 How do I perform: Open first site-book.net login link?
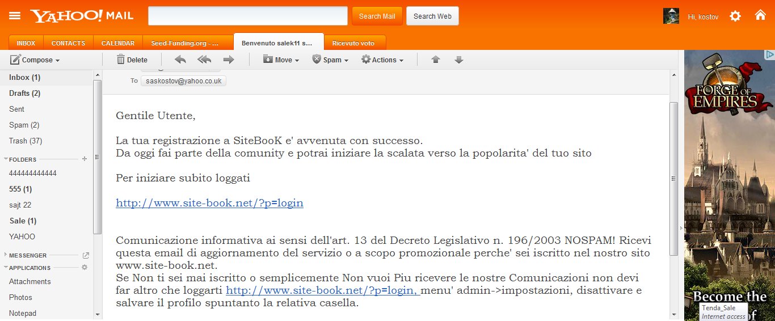(x=209, y=203)
